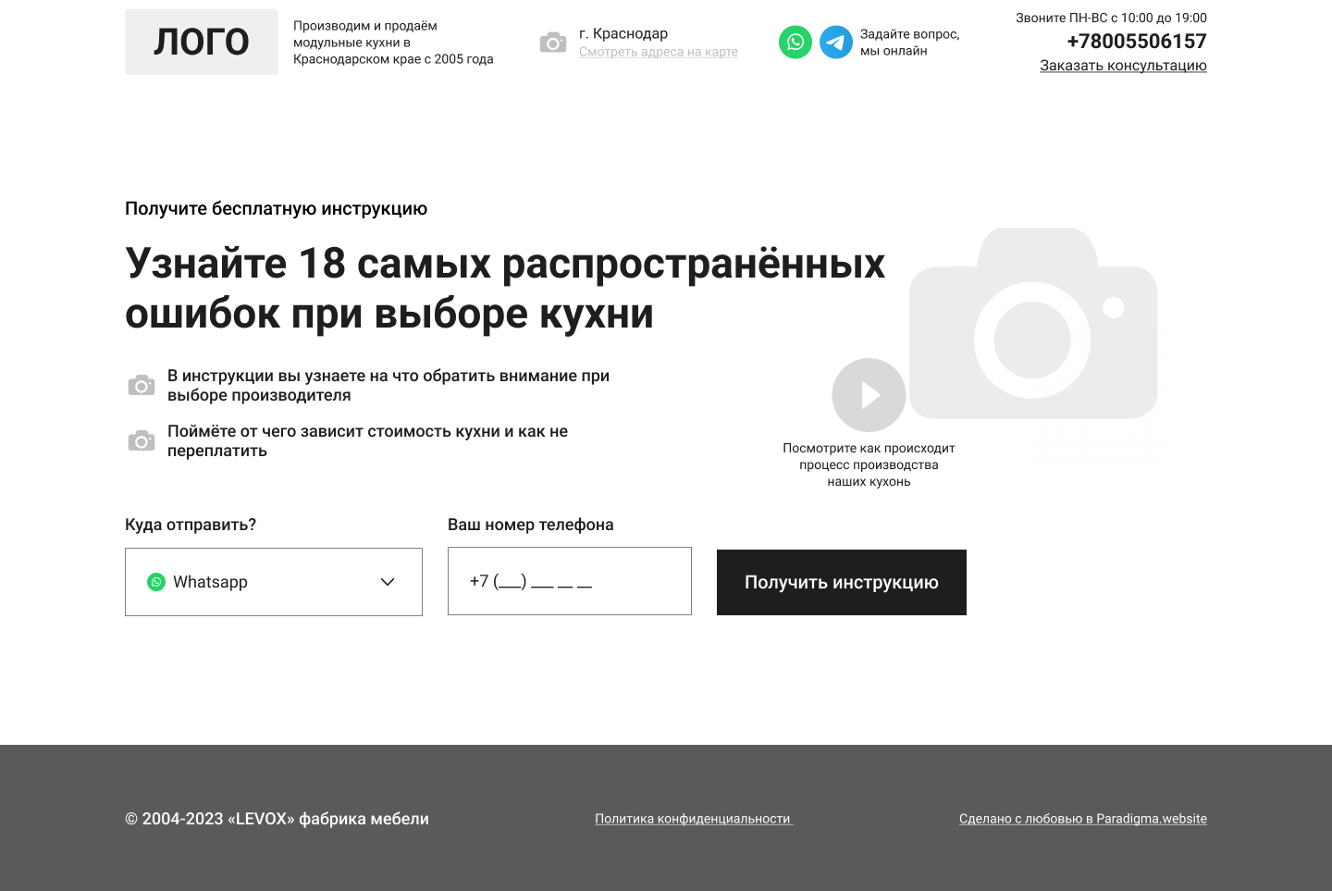Expand the Whatsapp selection chevron

pos(388,582)
